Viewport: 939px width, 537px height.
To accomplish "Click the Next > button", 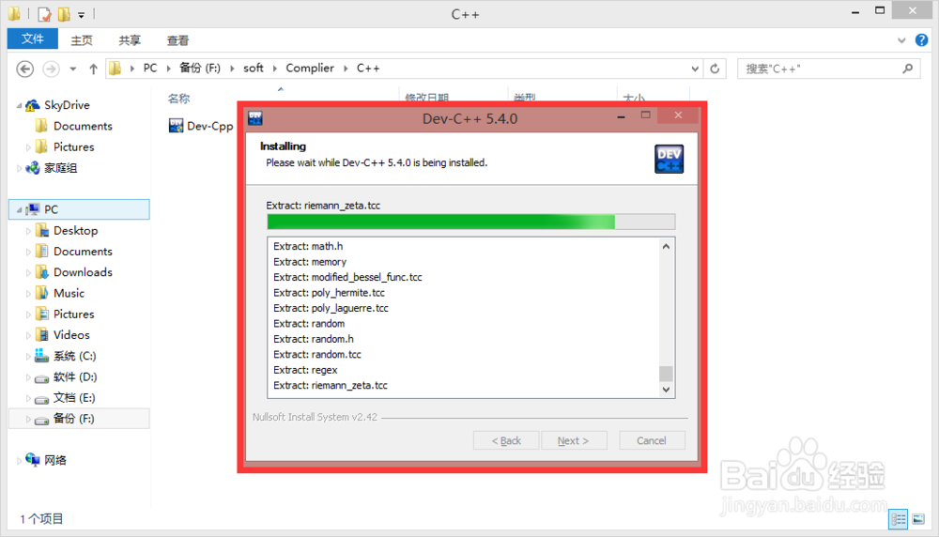I will [574, 440].
